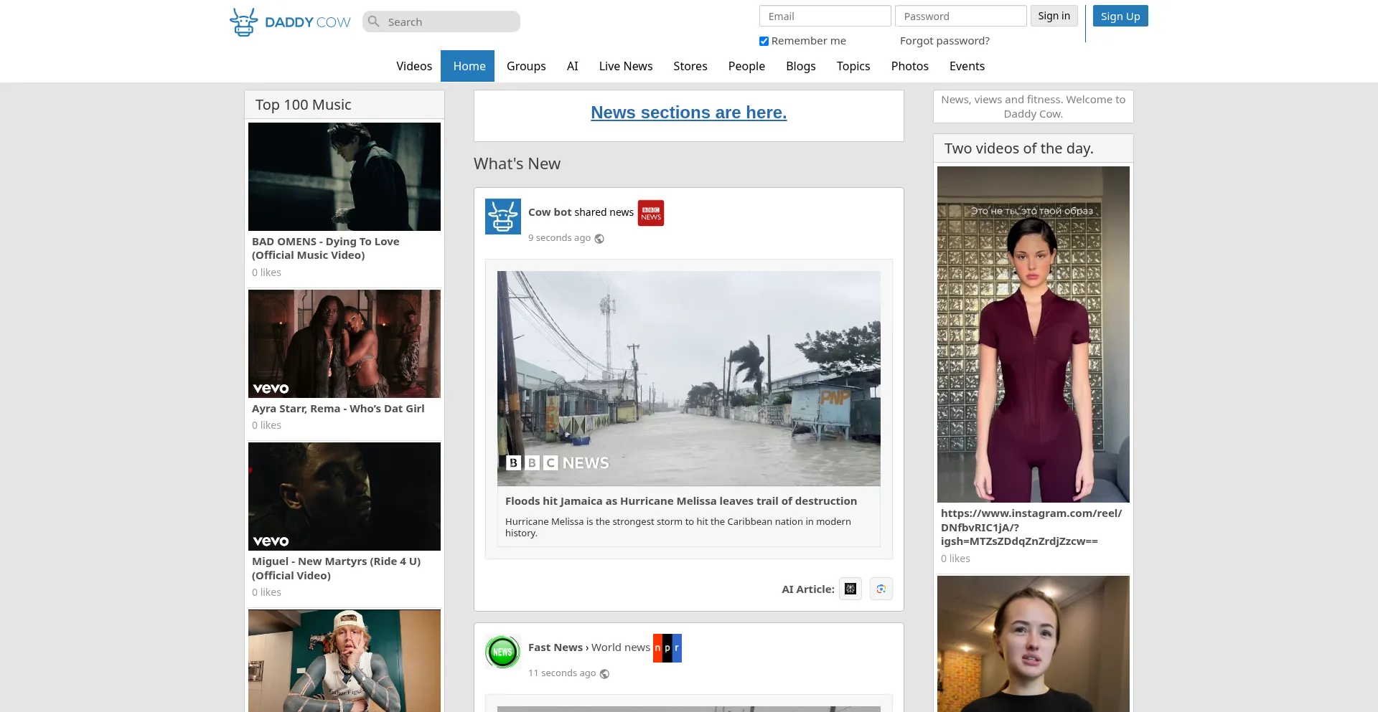Open the NPR source logo
This screenshot has height=712, width=1378.
pos(667,648)
